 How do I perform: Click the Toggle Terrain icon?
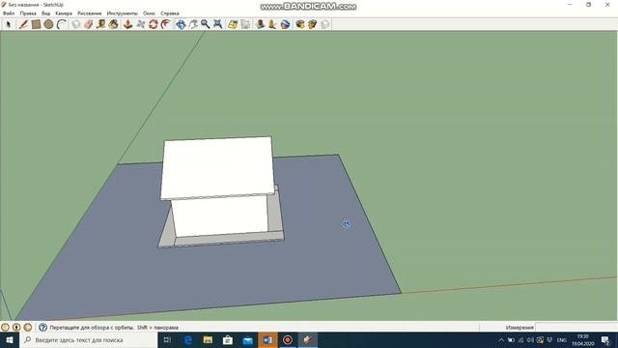[245, 24]
